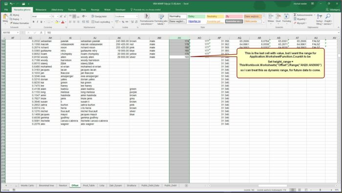Toggle middle vertical alignment

pos(74,16)
